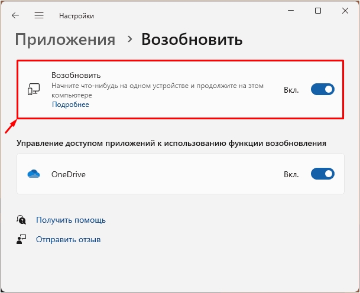Click the Возобновить page heading

(192, 40)
